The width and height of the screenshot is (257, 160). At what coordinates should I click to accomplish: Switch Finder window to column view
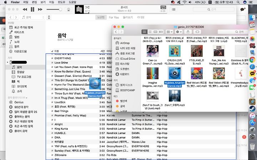point(155,32)
